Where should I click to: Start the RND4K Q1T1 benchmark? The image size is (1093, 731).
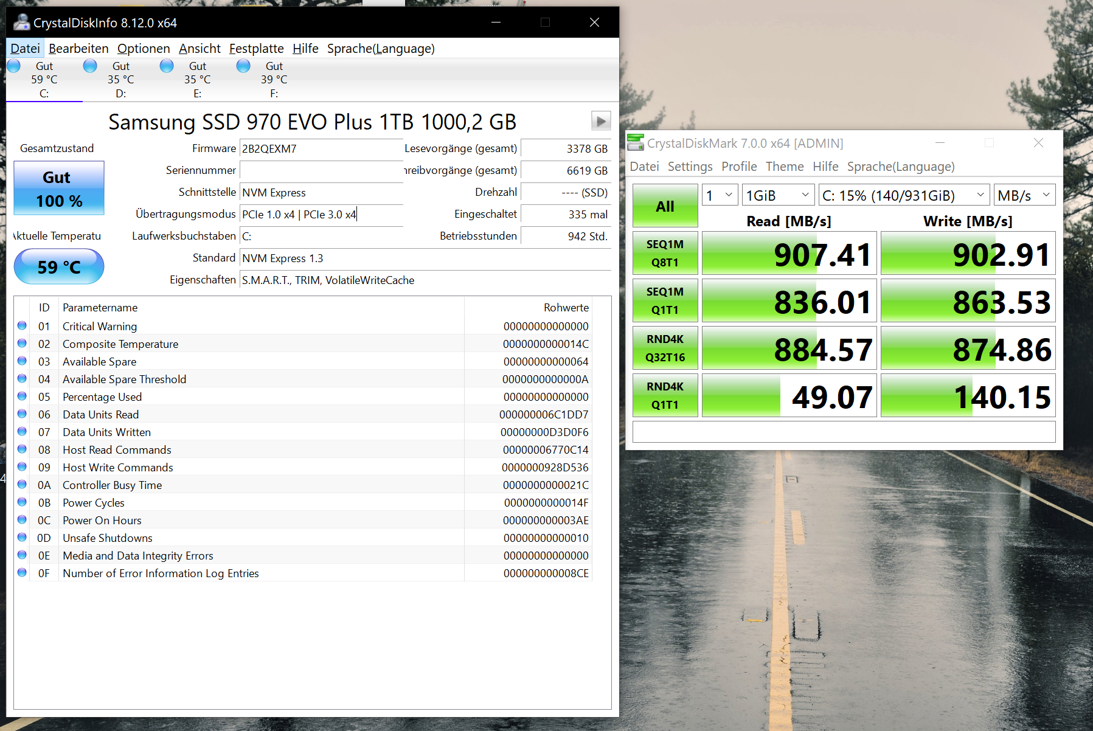click(x=665, y=395)
